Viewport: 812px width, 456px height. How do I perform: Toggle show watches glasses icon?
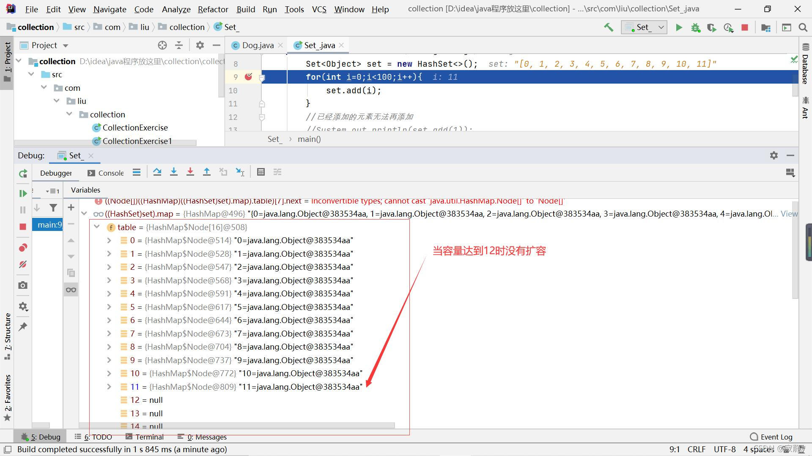tap(71, 290)
